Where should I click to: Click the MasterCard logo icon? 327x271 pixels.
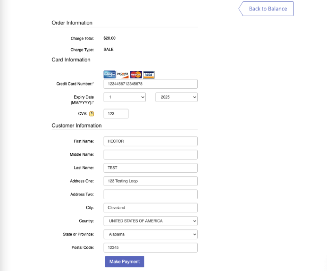(136, 75)
